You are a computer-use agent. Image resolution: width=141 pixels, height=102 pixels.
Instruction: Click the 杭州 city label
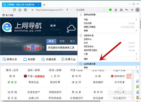pos(53,25)
